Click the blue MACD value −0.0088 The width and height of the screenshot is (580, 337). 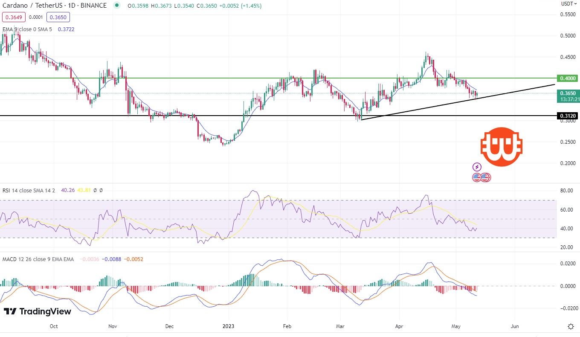tap(112, 259)
